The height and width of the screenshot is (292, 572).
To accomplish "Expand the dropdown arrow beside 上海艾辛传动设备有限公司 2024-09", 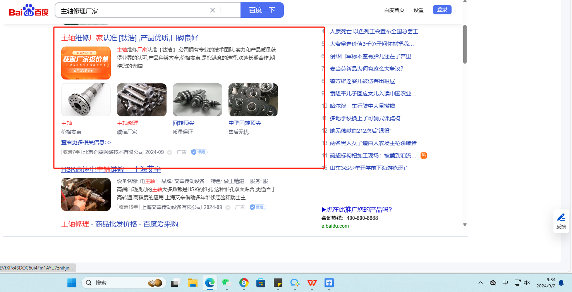I will pyautogui.click(x=228, y=207).
